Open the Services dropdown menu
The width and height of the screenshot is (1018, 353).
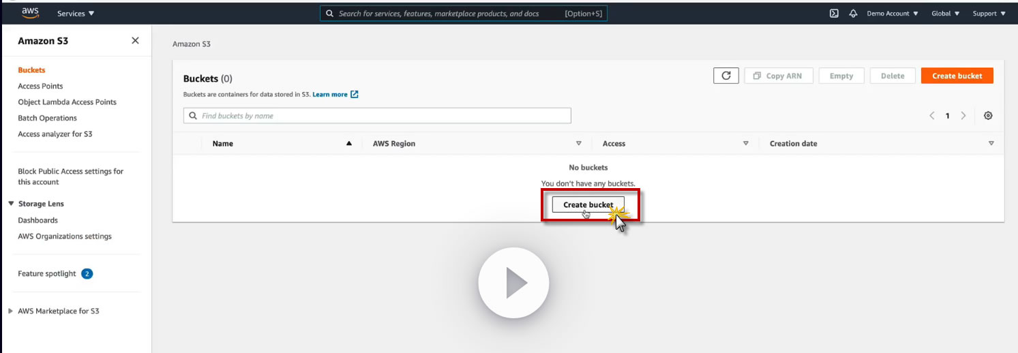(x=76, y=14)
